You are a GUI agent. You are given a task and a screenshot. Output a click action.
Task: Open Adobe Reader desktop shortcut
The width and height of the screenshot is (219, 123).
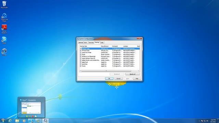(4, 29)
